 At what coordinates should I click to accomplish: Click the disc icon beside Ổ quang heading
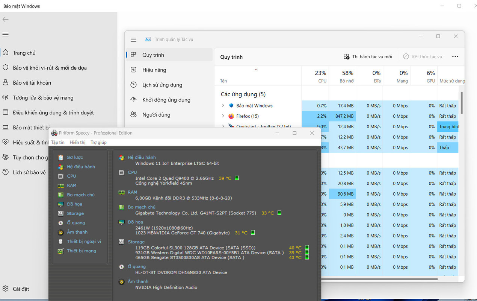coord(121,267)
